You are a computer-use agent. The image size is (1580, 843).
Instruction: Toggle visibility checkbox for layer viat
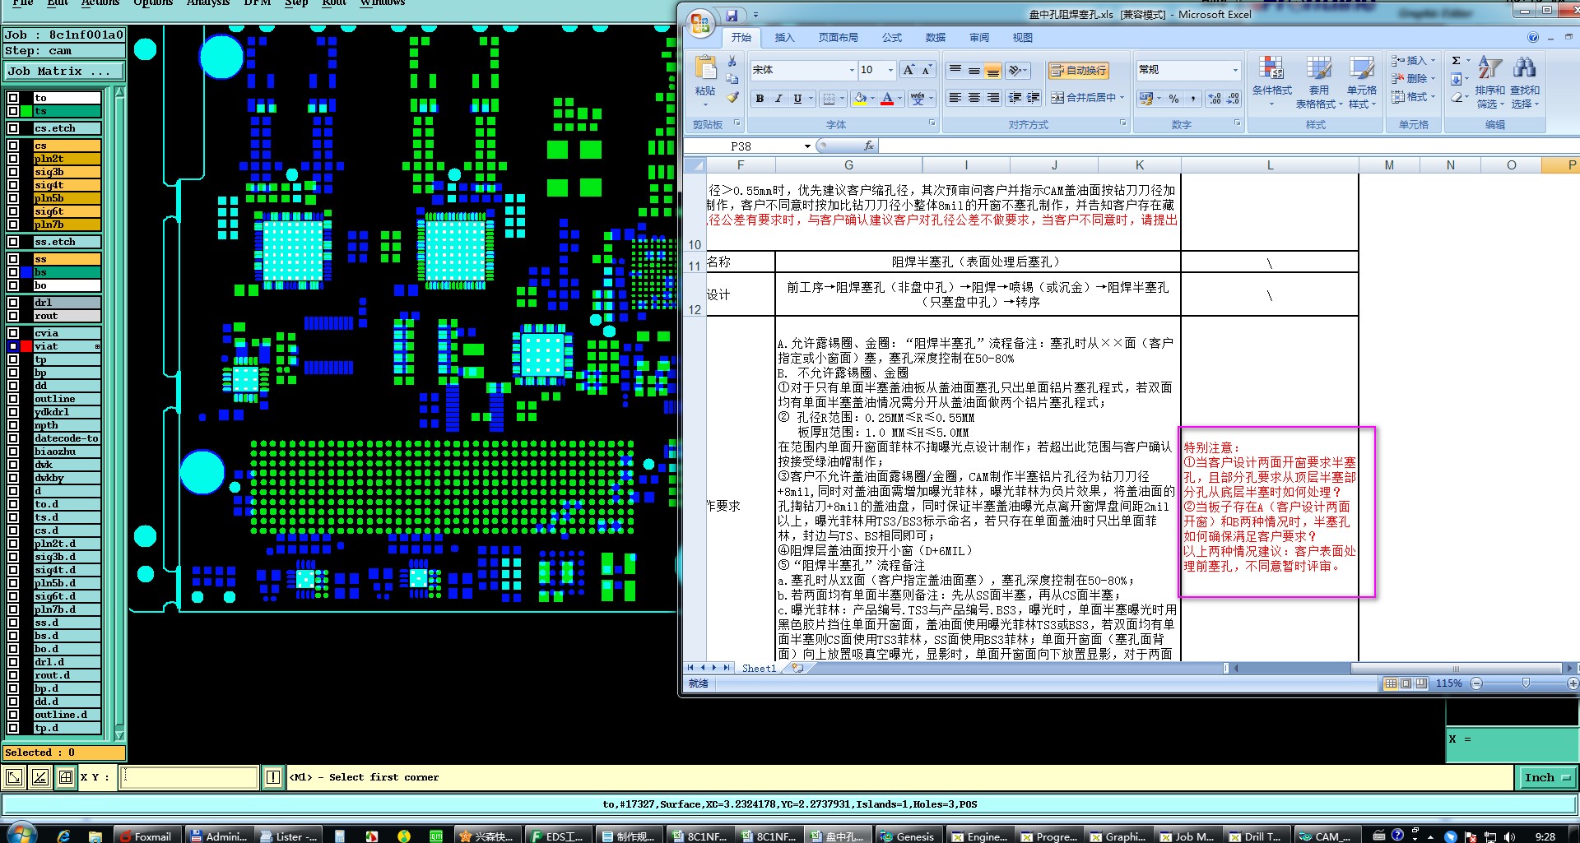pos(13,346)
